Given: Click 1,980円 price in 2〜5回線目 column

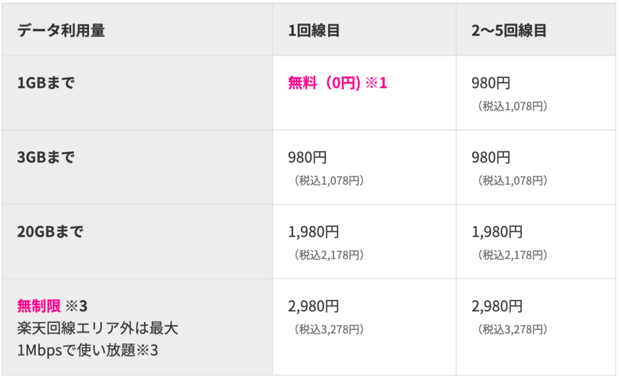Looking at the screenshot, I should click(497, 231).
